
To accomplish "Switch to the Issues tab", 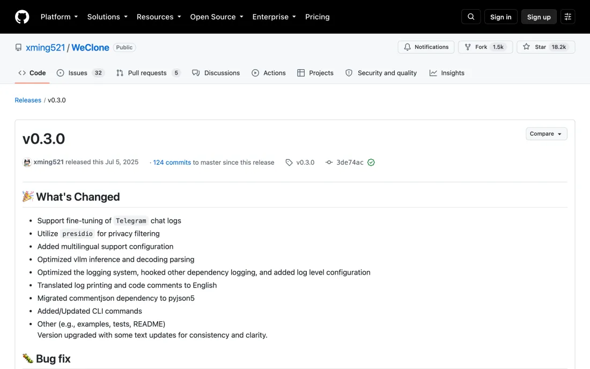I will pyautogui.click(x=80, y=73).
